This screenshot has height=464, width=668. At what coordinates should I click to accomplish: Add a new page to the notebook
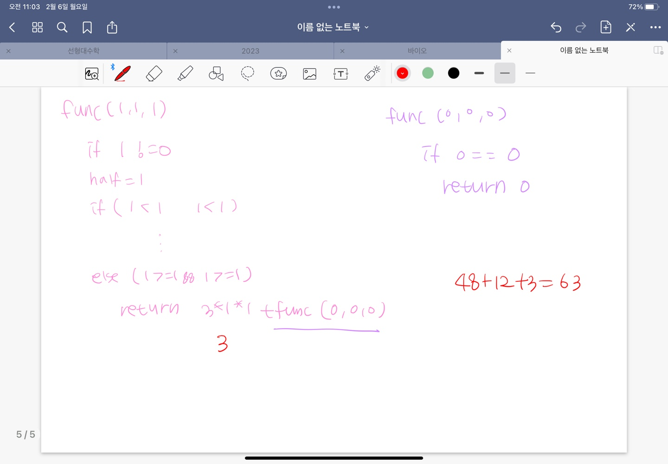click(x=606, y=27)
